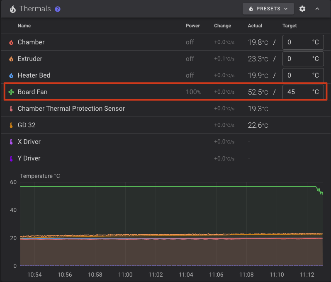Open the Thermals help question mark

(58, 9)
